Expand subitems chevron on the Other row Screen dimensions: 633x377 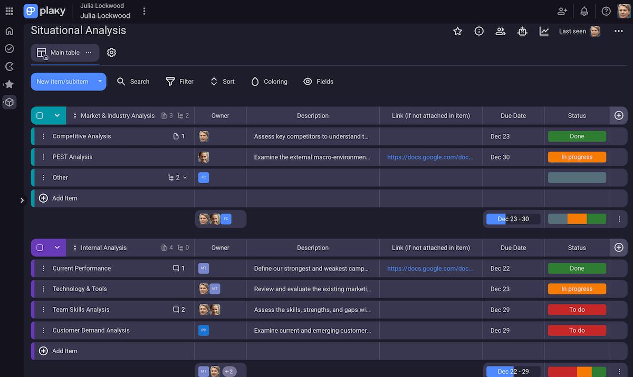click(x=184, y=177)
